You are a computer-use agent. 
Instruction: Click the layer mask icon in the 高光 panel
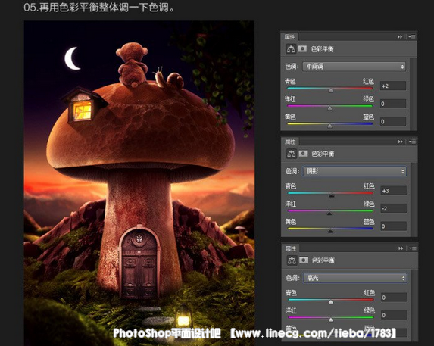pyautogui.click(x=304, y=260)
